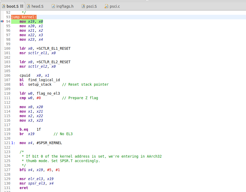
Task: Close the boot.S editor tab
Action: [21, 6]
